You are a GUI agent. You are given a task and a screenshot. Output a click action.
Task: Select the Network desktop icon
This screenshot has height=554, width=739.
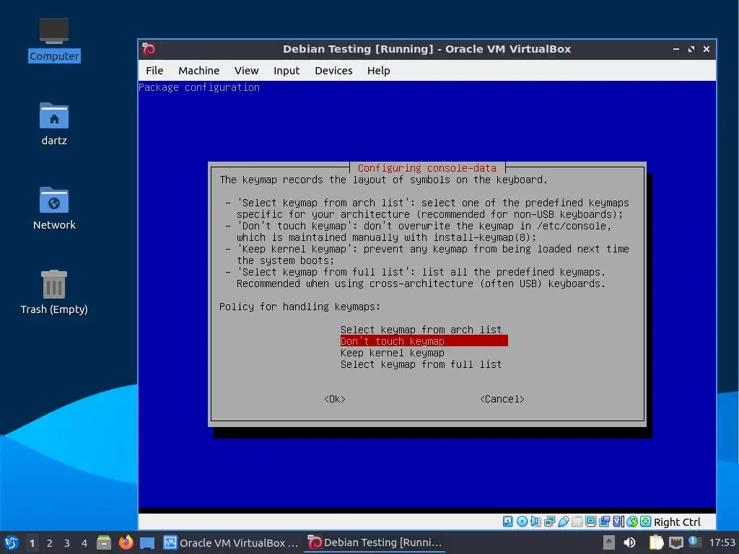[54, 208]
